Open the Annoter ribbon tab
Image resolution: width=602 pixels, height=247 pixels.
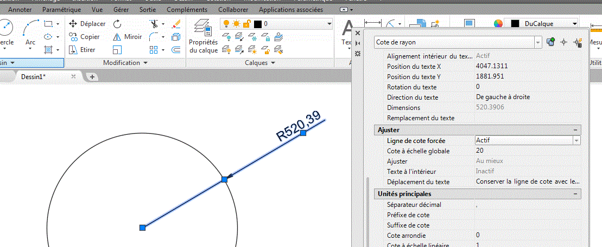(20, 10)
